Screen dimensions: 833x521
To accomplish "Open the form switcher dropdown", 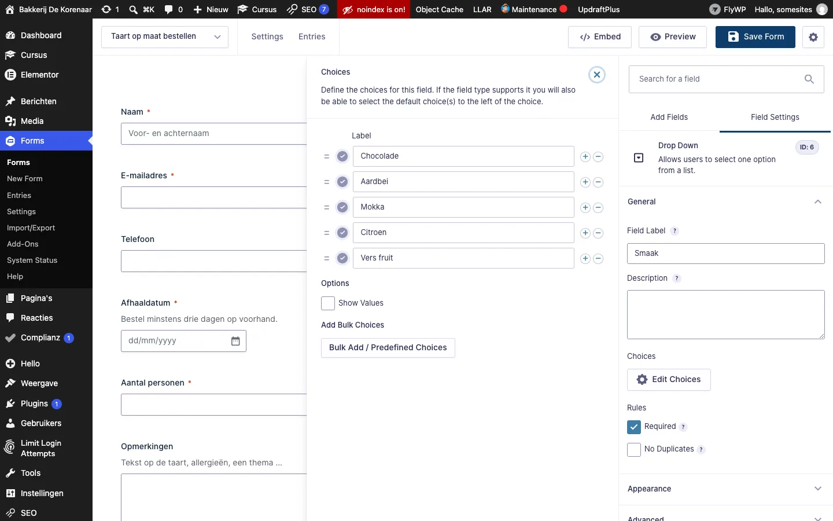I will coord(165,36).
